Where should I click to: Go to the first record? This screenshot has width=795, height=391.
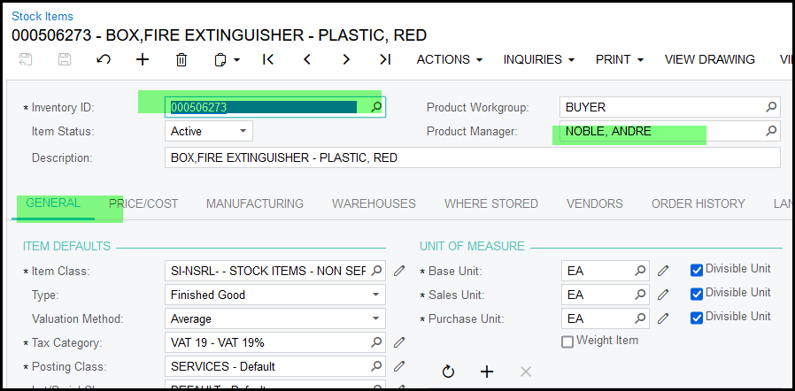click(x=268, y=59)
